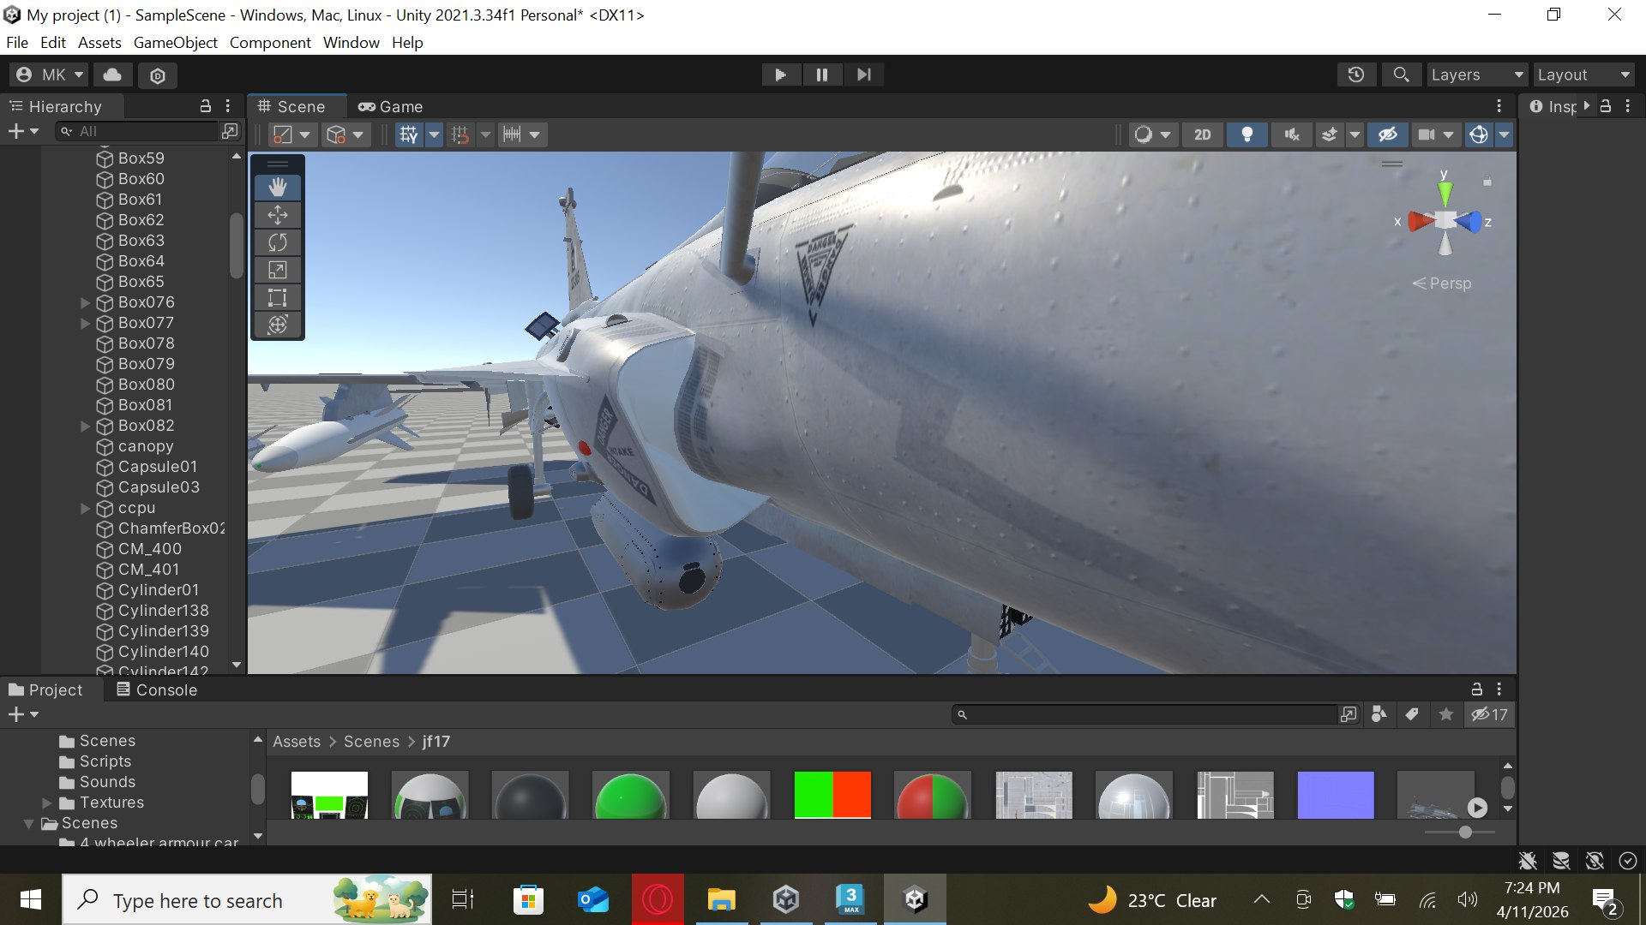Toggle hidden packages visibility count 17
Screen dimensions: 1646x925
tap(1490, 714)
